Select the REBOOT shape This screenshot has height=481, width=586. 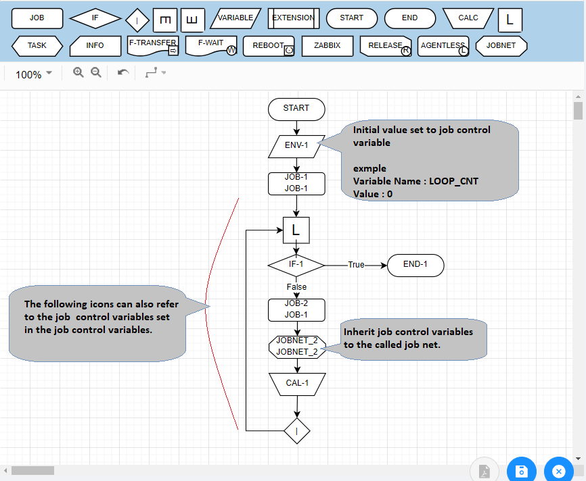pyautogui.click(x=269, y=46)
